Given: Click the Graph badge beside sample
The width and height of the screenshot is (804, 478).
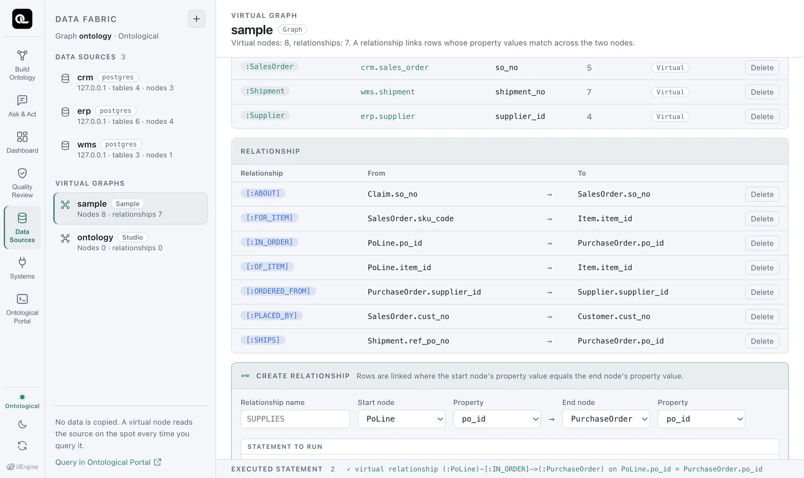Looking at the screenshot, I should (x=292, y=30).
